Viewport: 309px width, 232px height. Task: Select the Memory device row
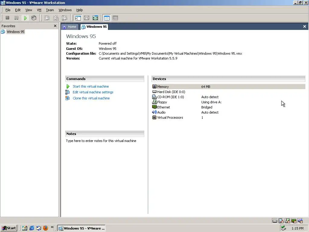click(229, 87)
